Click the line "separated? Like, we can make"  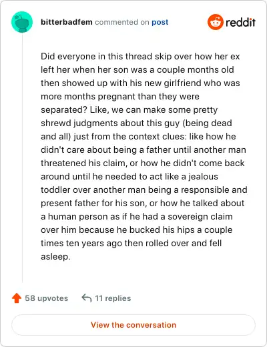(x=129, y=109)
